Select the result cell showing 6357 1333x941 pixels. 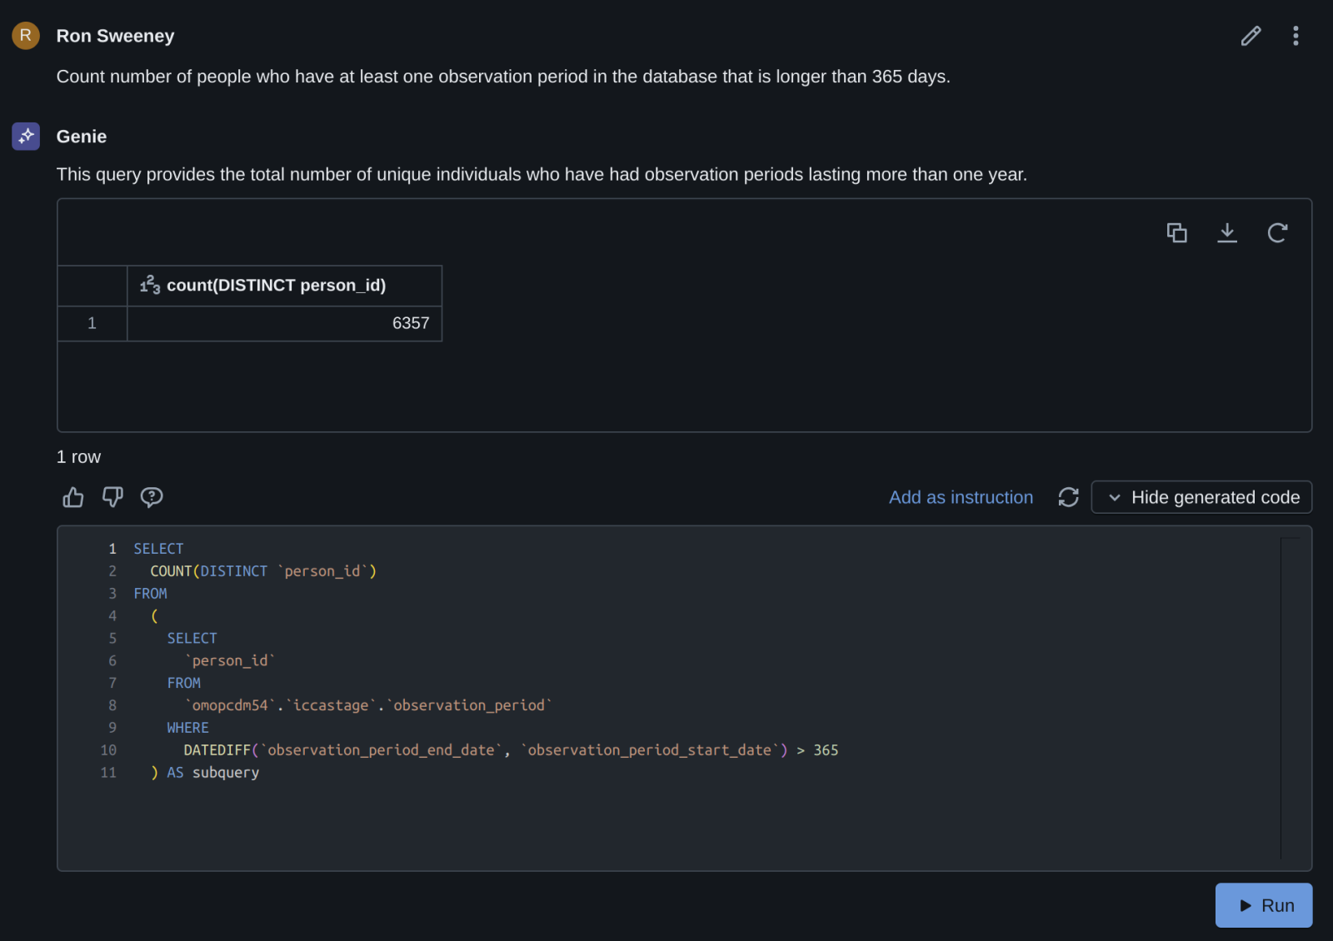[284, 324]
